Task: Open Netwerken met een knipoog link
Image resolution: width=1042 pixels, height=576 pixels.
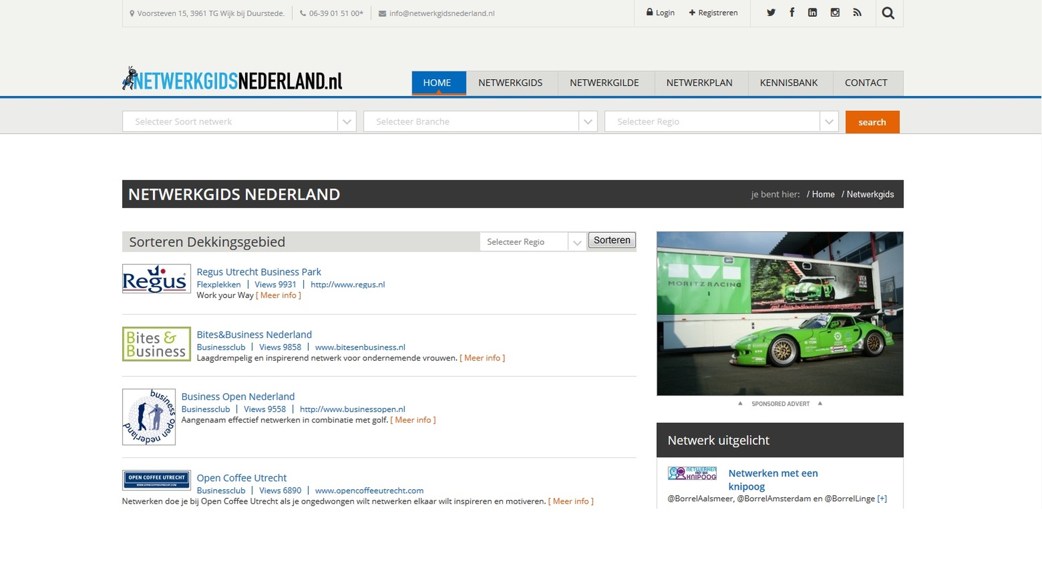Action: click(773, 480)
